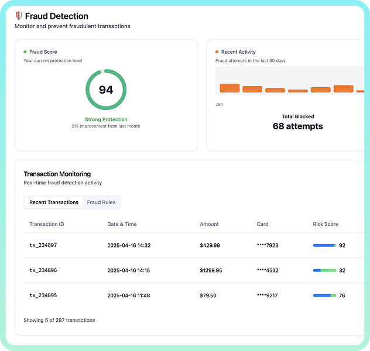
Task: Sort by Date & Time column header
Action: (122, 224)
